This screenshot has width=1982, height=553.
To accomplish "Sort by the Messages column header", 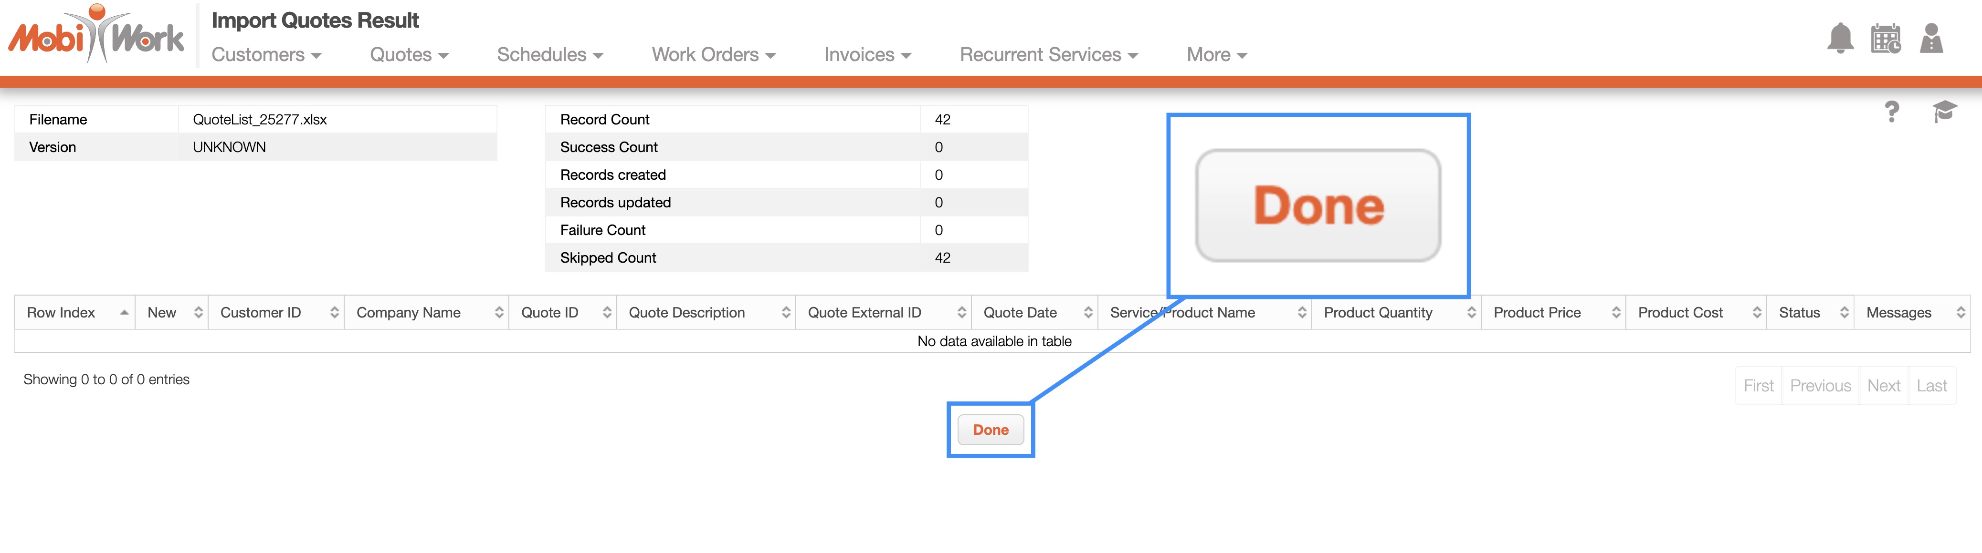I will coord(1910,313).
